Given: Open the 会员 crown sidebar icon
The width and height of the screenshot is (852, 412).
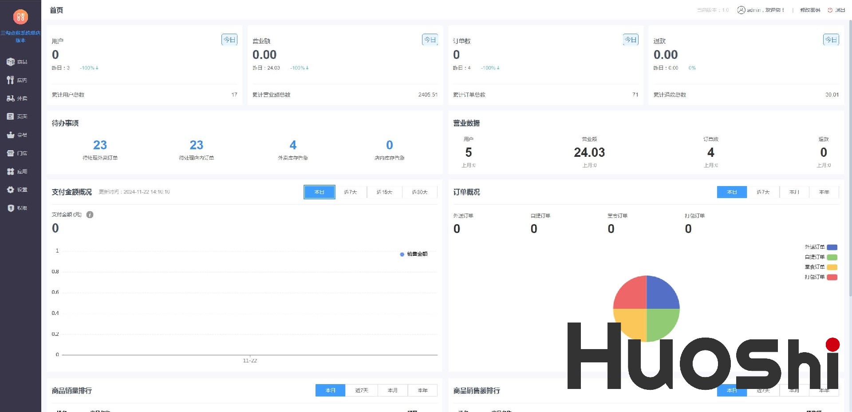Looking at the screenshot, I should pos(11,135).
